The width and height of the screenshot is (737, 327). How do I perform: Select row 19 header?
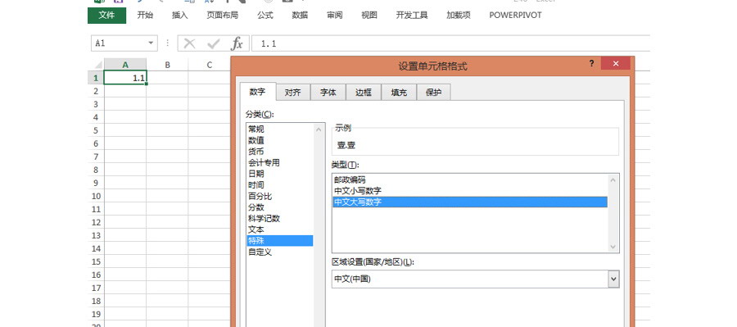coord(96,314)
